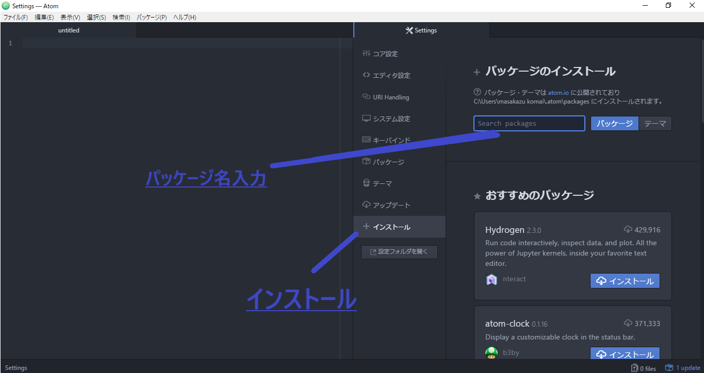
Task: Open the atom.io link
Action: click(x=558, y=93)
